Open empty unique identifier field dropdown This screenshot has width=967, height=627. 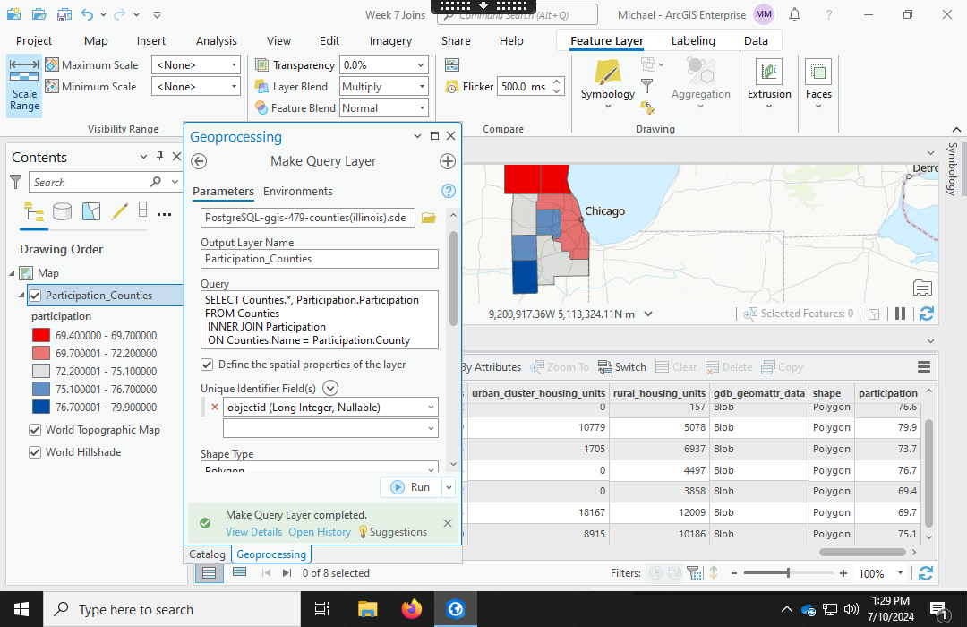coord(431,428)
